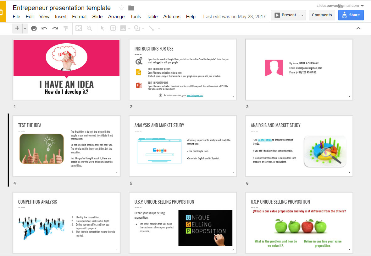Viewport: 371px width, 256px height.
Task: Open the Insert menu
Action: (x=61, y=17)
